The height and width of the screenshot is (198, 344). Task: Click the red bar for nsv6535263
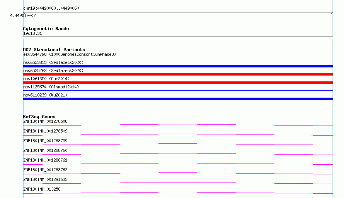coord(178,74)
